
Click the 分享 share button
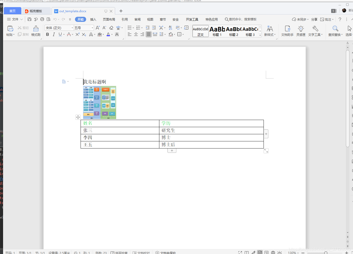click(x=314, y=19)
